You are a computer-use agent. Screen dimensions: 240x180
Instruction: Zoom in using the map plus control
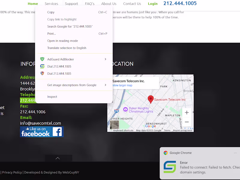187,112
